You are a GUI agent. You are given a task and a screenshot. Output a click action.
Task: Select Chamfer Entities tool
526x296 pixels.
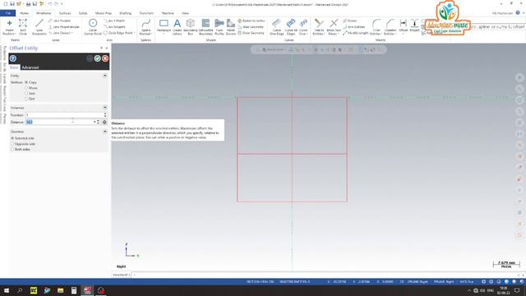pyautogui.click(x=390, y=27)
